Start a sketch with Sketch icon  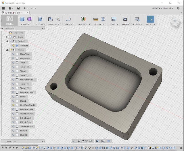tap(68, 19)
